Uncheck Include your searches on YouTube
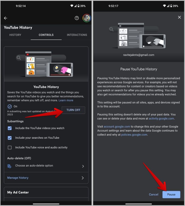Screen dimensions: 185x206 (x=10, y=138)
